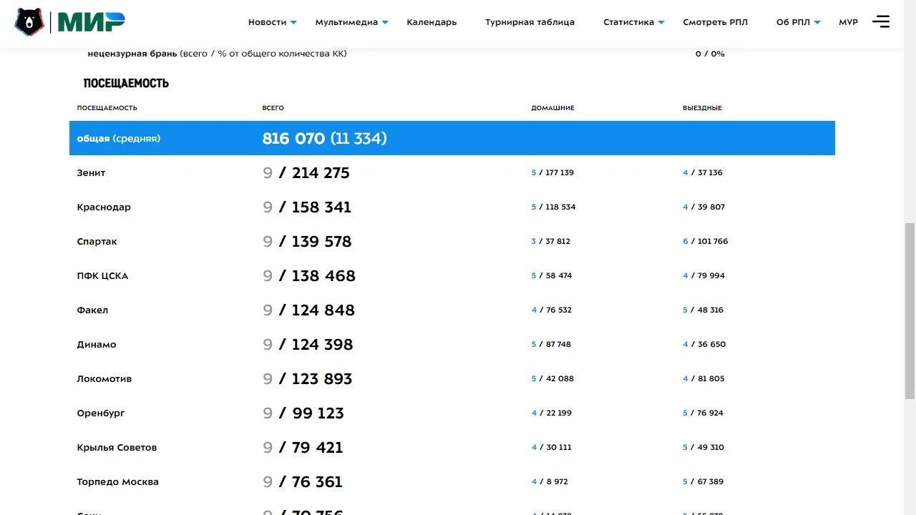Click the RPL bear logo
This screenshot has height=515, width=916.
(x=29, y=22)
